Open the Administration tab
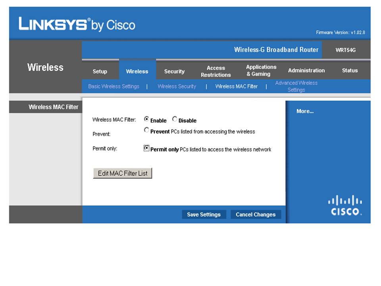The width and height of the screenshot is (381, 286). 306,70
